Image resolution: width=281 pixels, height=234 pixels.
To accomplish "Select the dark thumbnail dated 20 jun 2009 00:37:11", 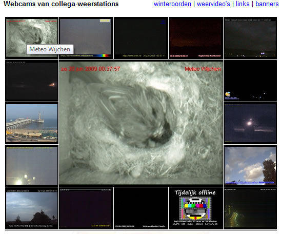I will click(x=141, y=38).
